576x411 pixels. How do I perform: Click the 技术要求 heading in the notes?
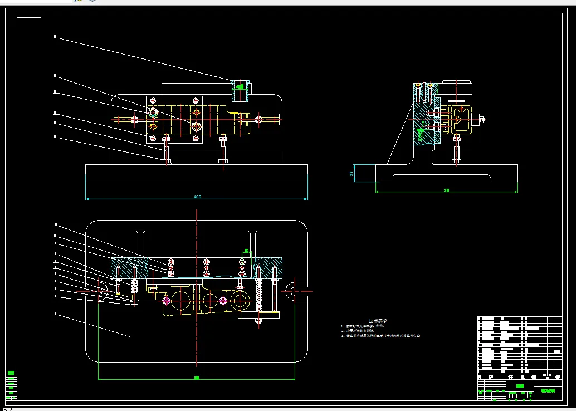tap(378, 321)
